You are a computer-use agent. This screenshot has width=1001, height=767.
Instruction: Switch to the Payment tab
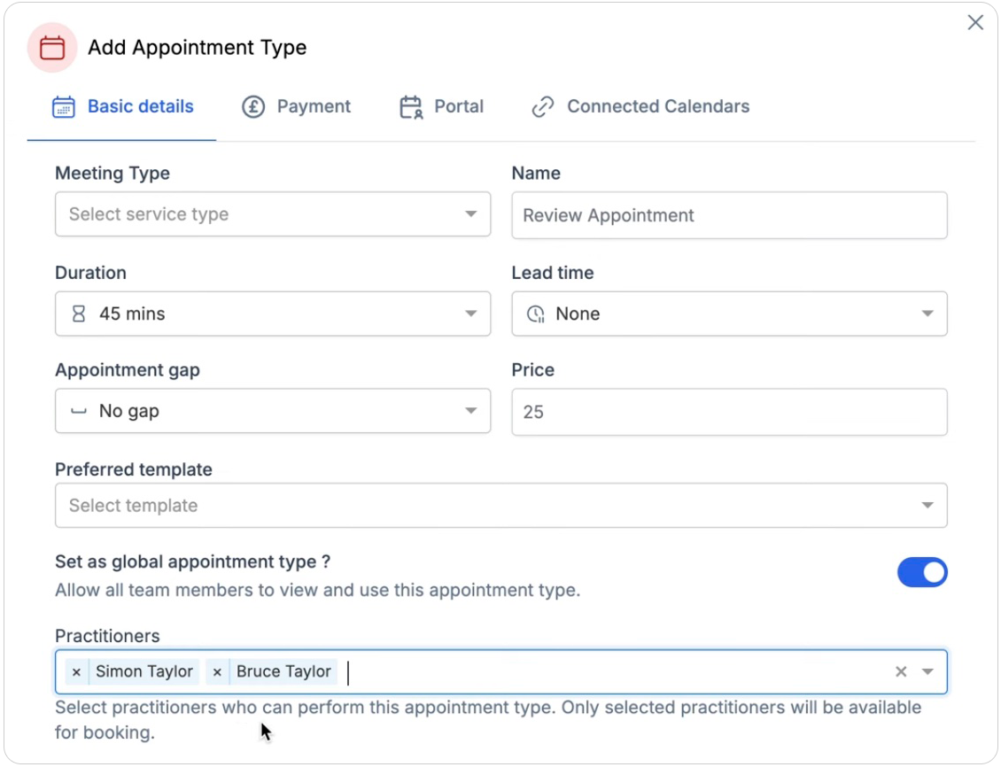tap(297, 107)
